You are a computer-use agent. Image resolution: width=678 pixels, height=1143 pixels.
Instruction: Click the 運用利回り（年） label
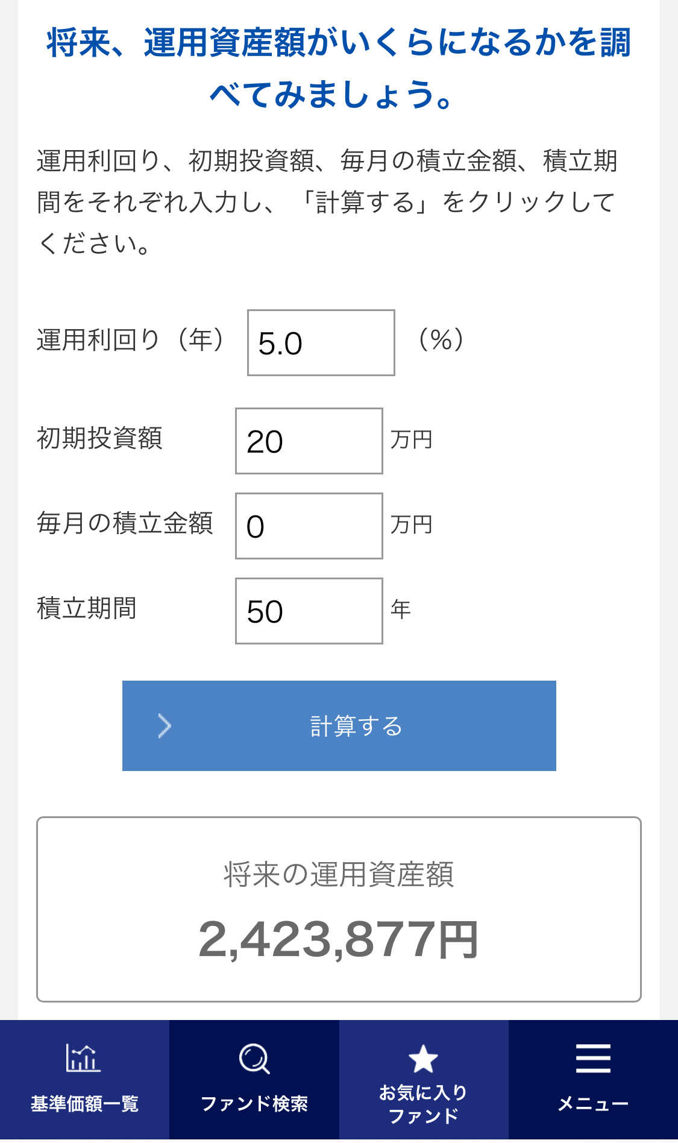pos(131,340)
